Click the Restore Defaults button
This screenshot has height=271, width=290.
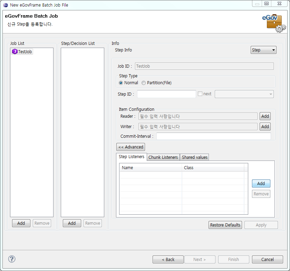point(225,225)
